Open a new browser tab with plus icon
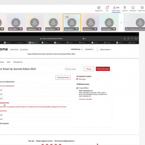 (132, 39)
